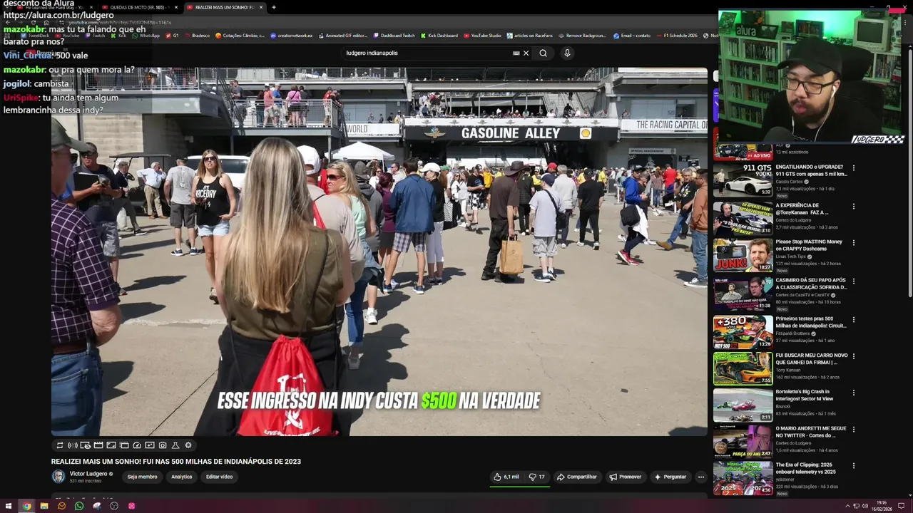Image resolution: width=913 pixels, height=513 pixels.
Task: Click the Editar vídeo button
Action: click(x=219, y=477)
